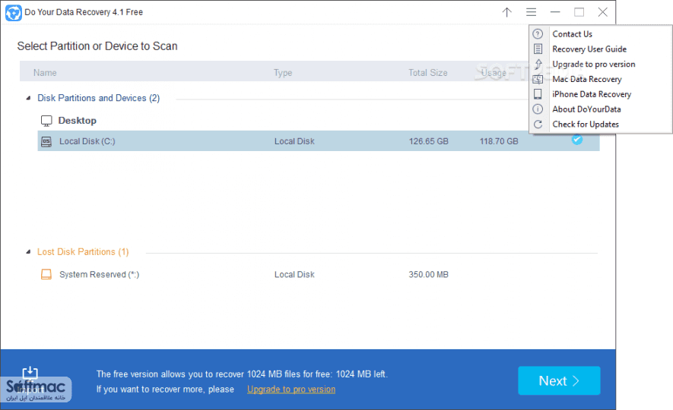Select iPhone Data Recovery menu entry
The image size is (673, 410).
click(x=592, y=94)
